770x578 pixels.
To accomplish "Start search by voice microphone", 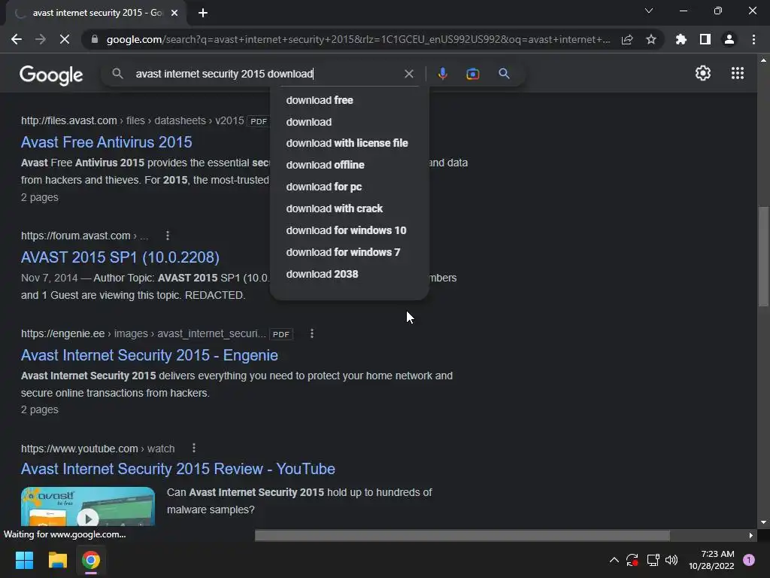I will point(442,74).
